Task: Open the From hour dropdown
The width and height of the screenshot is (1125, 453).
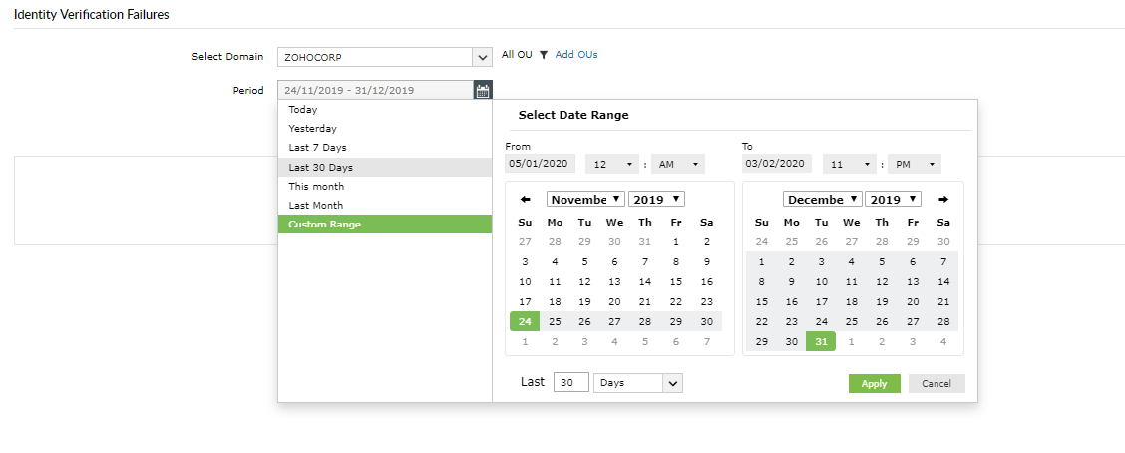Action: point(613,164)
